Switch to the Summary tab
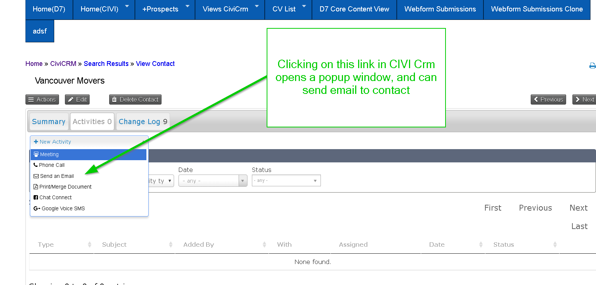Viewport: 596px width, 285px height. 49,122
